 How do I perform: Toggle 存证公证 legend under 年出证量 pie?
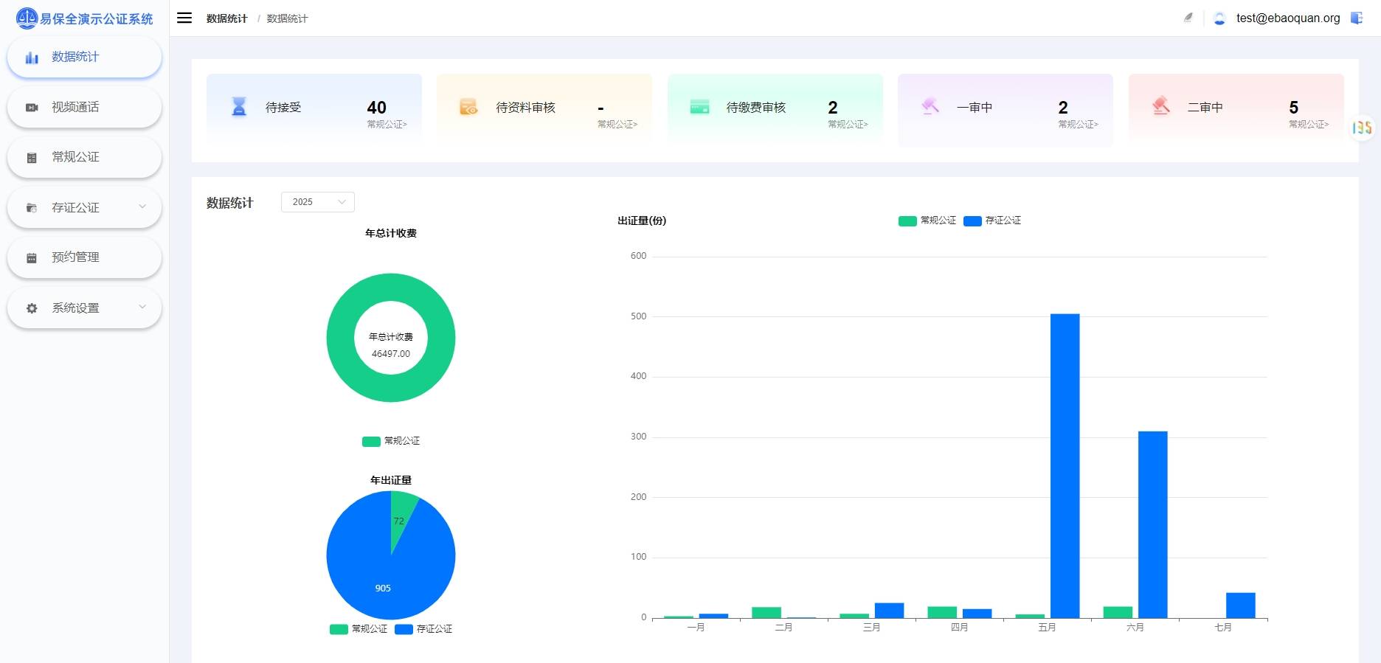pos(423,629)
